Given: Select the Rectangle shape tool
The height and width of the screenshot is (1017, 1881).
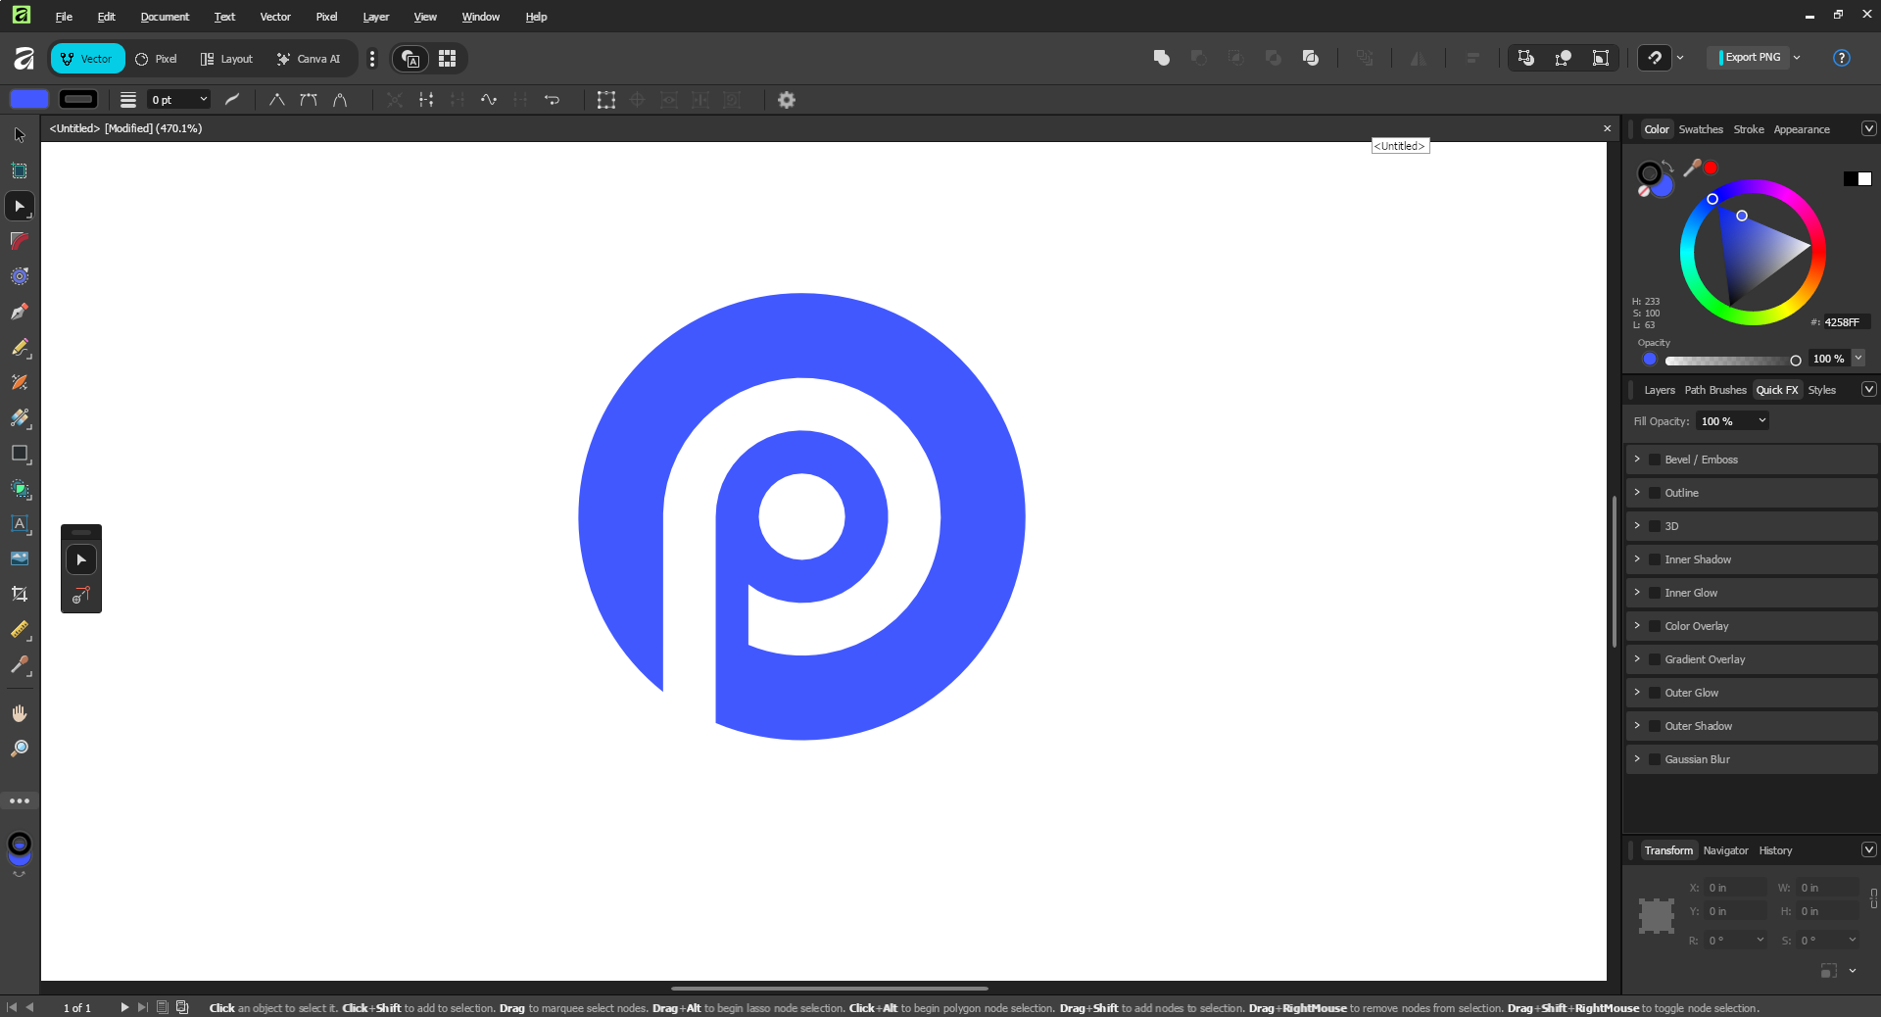Looking at the screenshot, I should coord(19,454).
